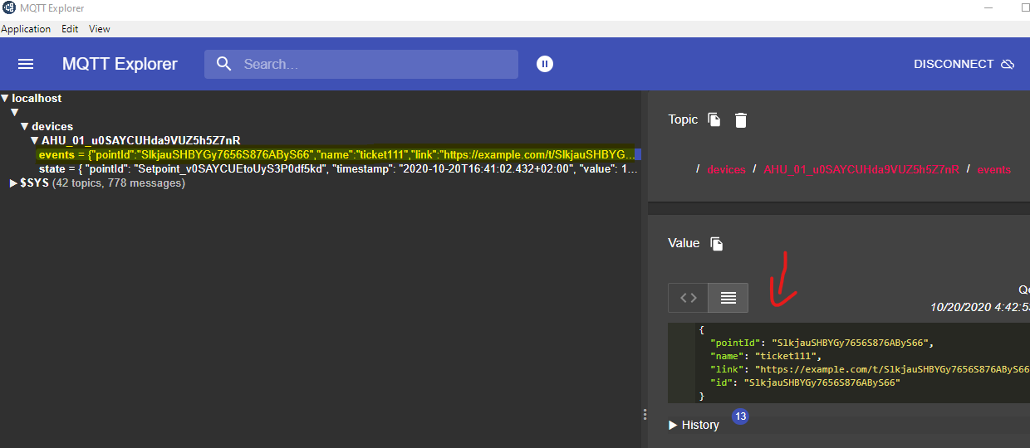Delete topic using trash icon
This screenshot has height=448, width=1030.
click(x=741, y=120)
